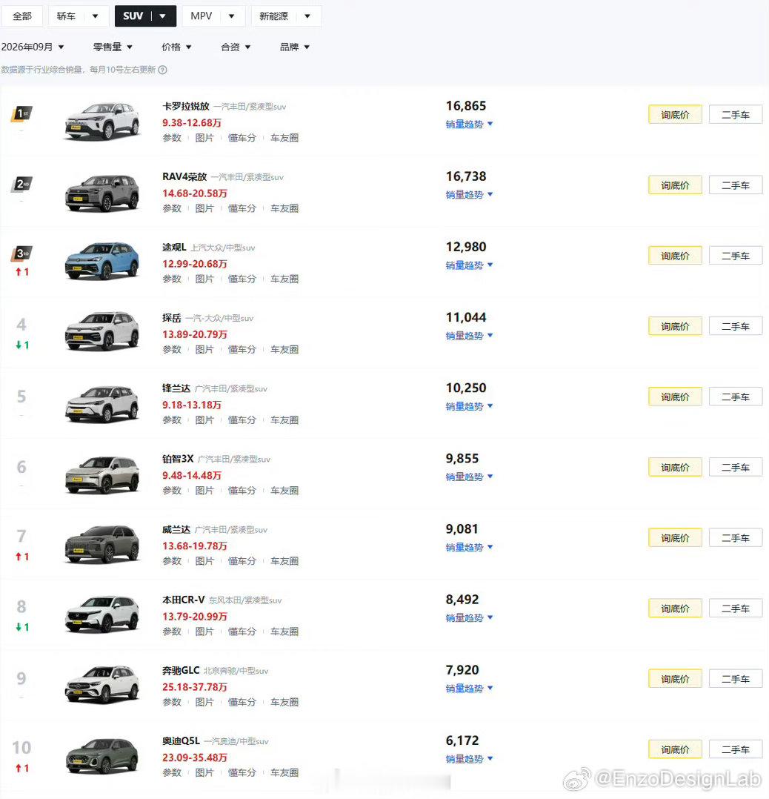Switch to the 全部 tab

click(x=22, y=16)
